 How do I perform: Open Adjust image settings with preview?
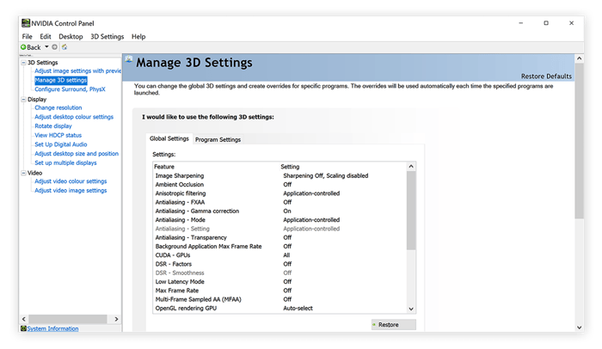click(78, 70)
